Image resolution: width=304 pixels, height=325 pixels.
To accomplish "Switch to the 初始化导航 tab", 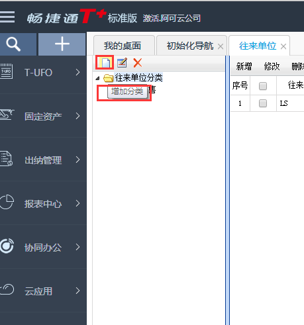I will pyautogui.click(x=190, y=46).
